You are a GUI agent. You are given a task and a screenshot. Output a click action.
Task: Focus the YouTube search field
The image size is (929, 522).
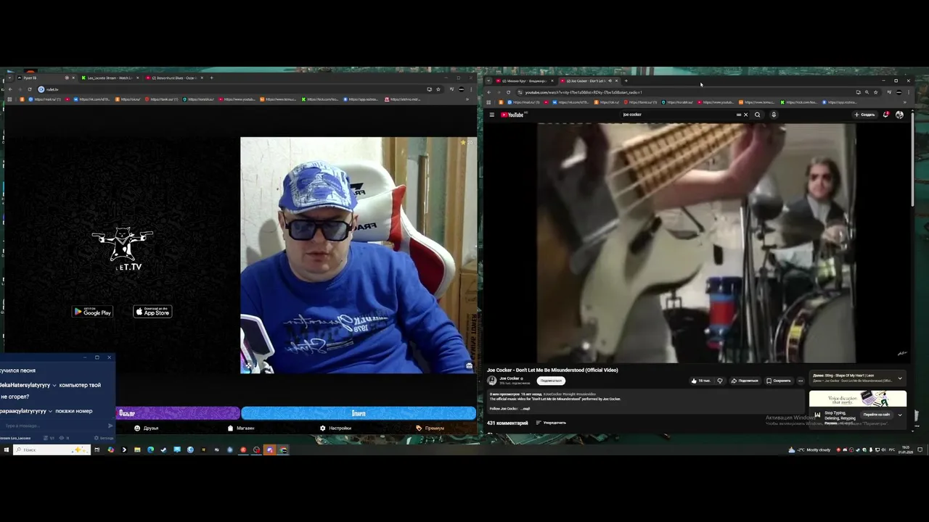[x=679, y=115]
